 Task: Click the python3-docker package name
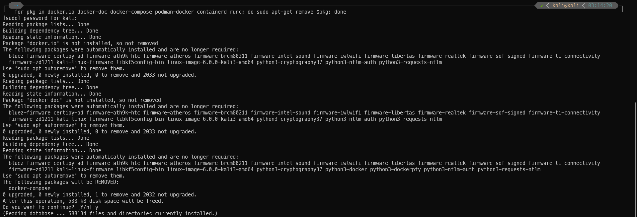346,170
